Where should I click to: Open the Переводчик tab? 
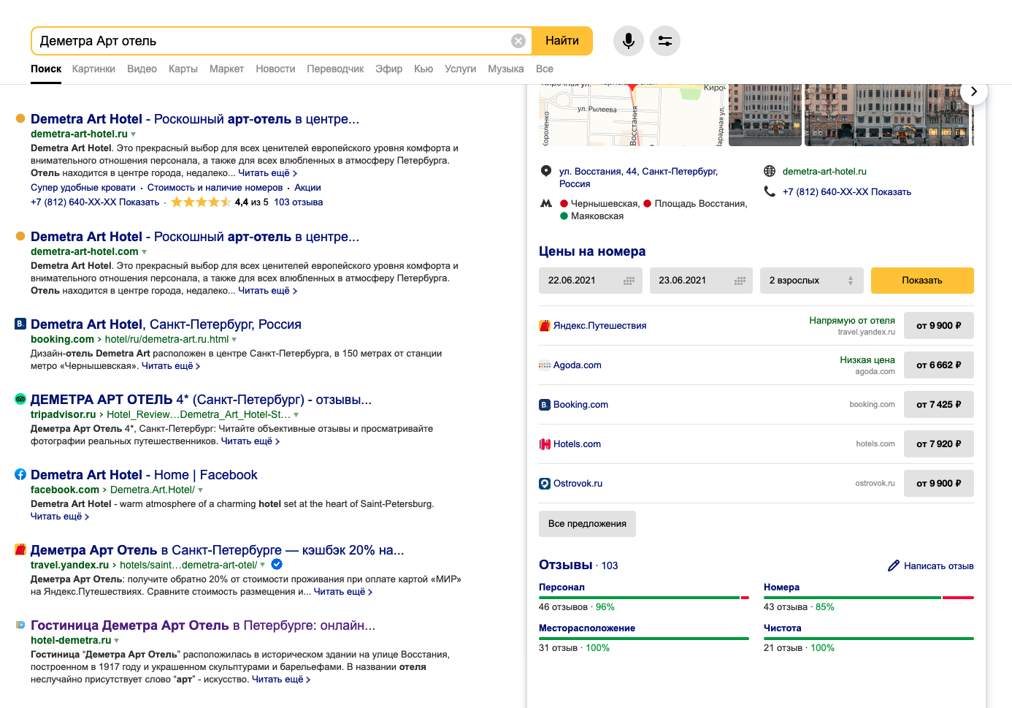pyautogui.click(x=335, y=69)
